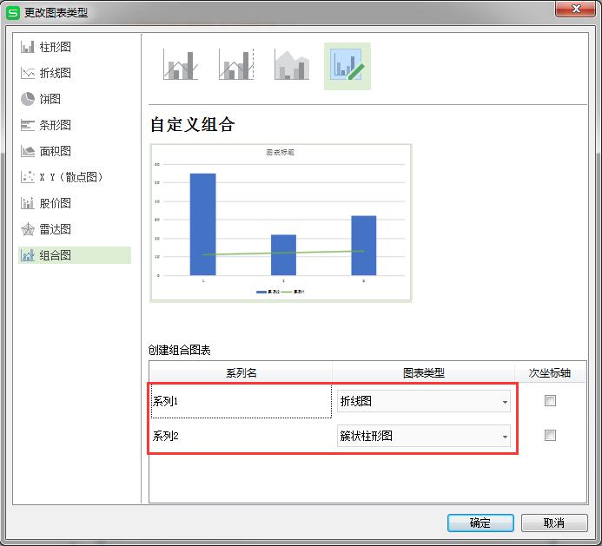Screen dimensions: 602x546
Task: Open the 股价图 category
Action: click(75, 203)
